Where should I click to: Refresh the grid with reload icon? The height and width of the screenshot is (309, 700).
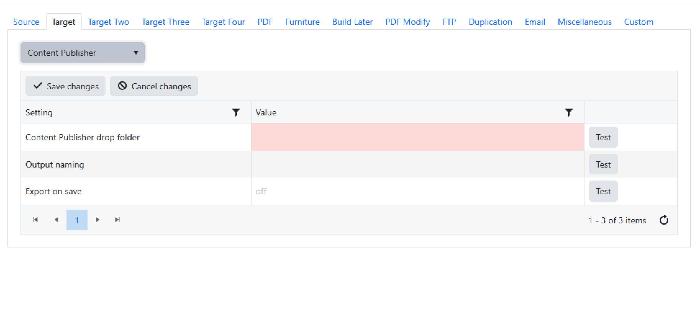664,220
